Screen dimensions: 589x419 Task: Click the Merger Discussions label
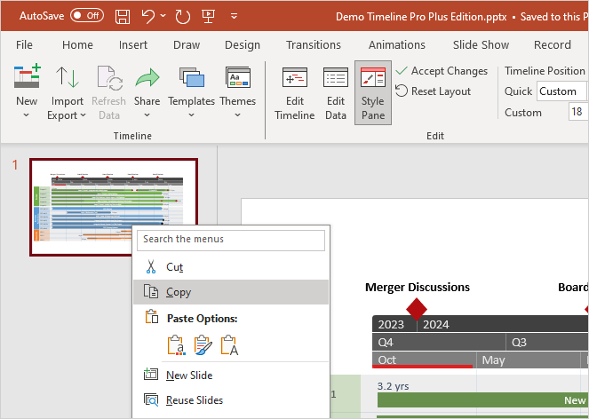click(418, 288)
